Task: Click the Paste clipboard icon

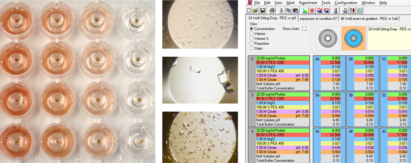Action: pos(296,11)
